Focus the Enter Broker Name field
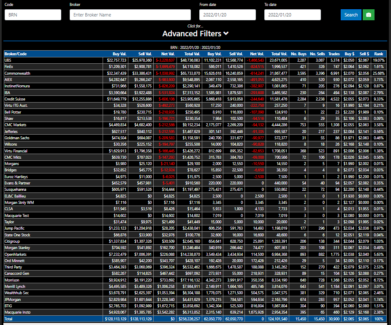391x325 pixels. [x=130, y=15]
